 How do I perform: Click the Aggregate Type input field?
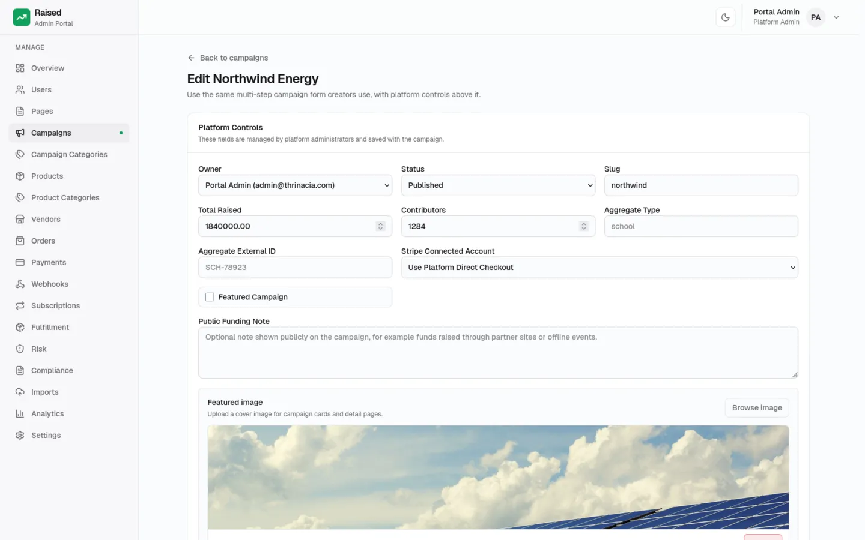tap(701, 226)
